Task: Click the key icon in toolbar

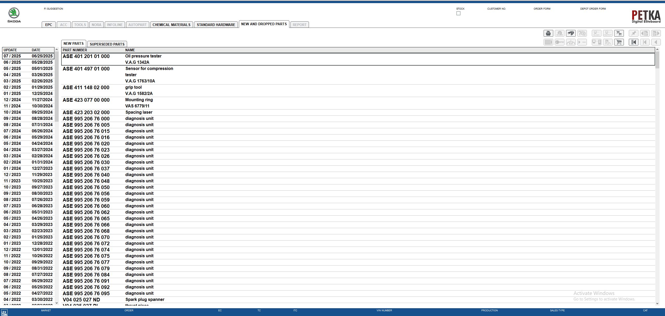Action: [x=560, y=42]
